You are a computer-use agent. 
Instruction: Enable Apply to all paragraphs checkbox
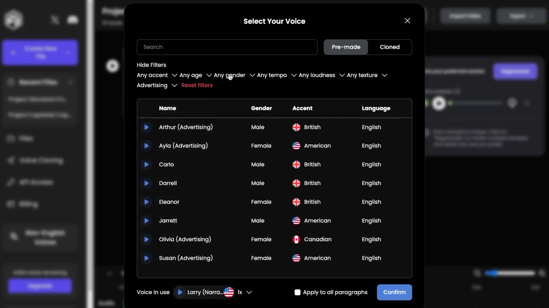[297, 292]
